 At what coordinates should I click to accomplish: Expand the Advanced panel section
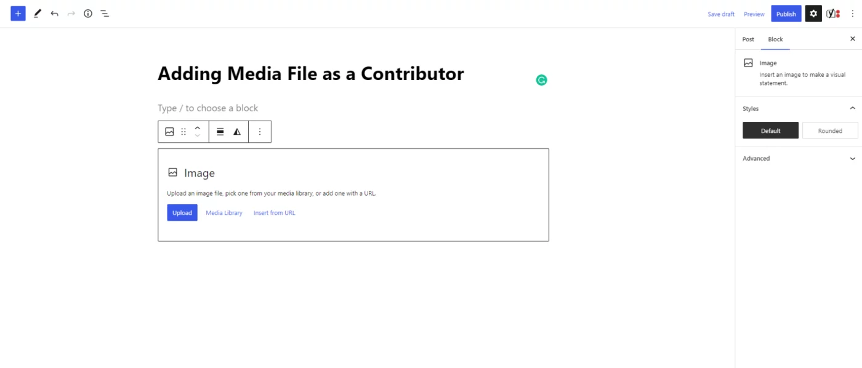799,158
